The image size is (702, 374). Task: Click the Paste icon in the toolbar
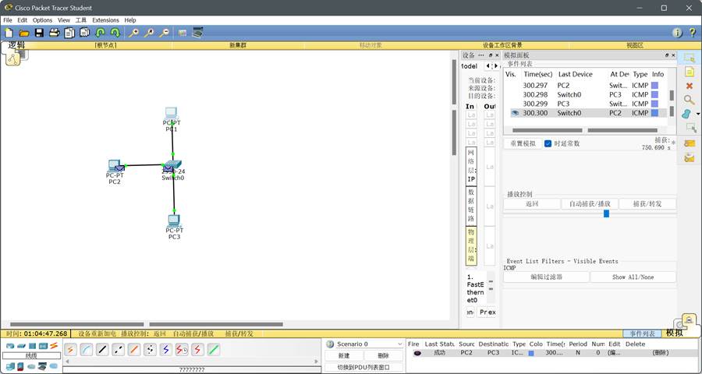tap(84, 32)
